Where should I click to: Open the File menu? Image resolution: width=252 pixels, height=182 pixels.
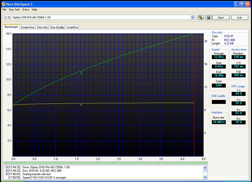4,9
